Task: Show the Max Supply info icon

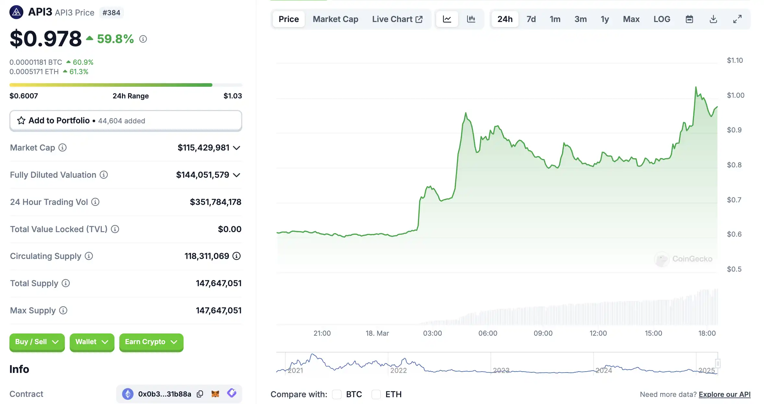Action: click(63, 310)
